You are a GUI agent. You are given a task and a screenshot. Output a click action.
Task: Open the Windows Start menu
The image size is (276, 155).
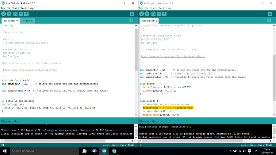click(5, 151)
